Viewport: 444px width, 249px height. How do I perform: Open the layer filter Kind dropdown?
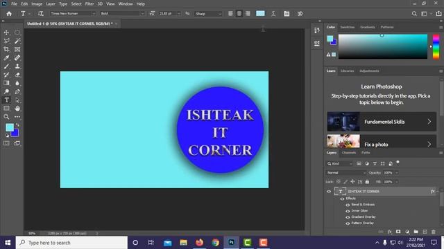coord(339,164)
